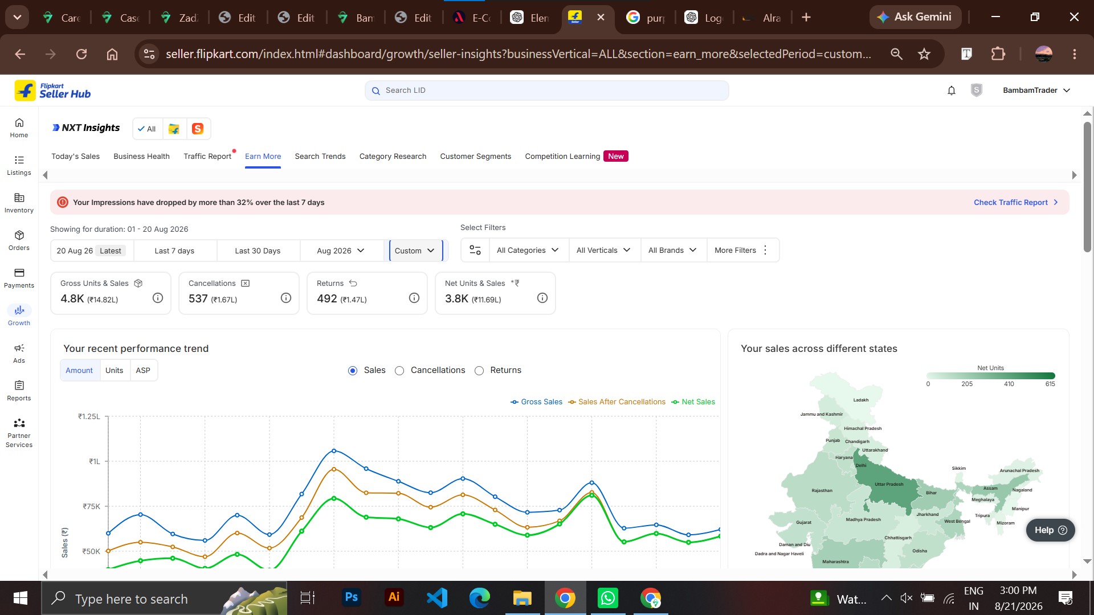
Task: Click the Help button
Action: click(1051, 530)
